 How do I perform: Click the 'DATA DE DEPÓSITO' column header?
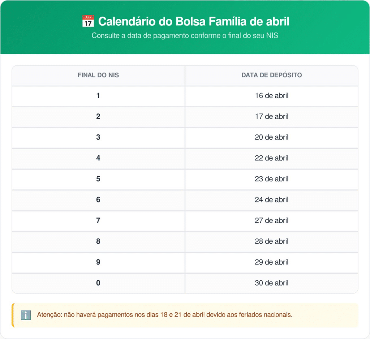[272, 75]
